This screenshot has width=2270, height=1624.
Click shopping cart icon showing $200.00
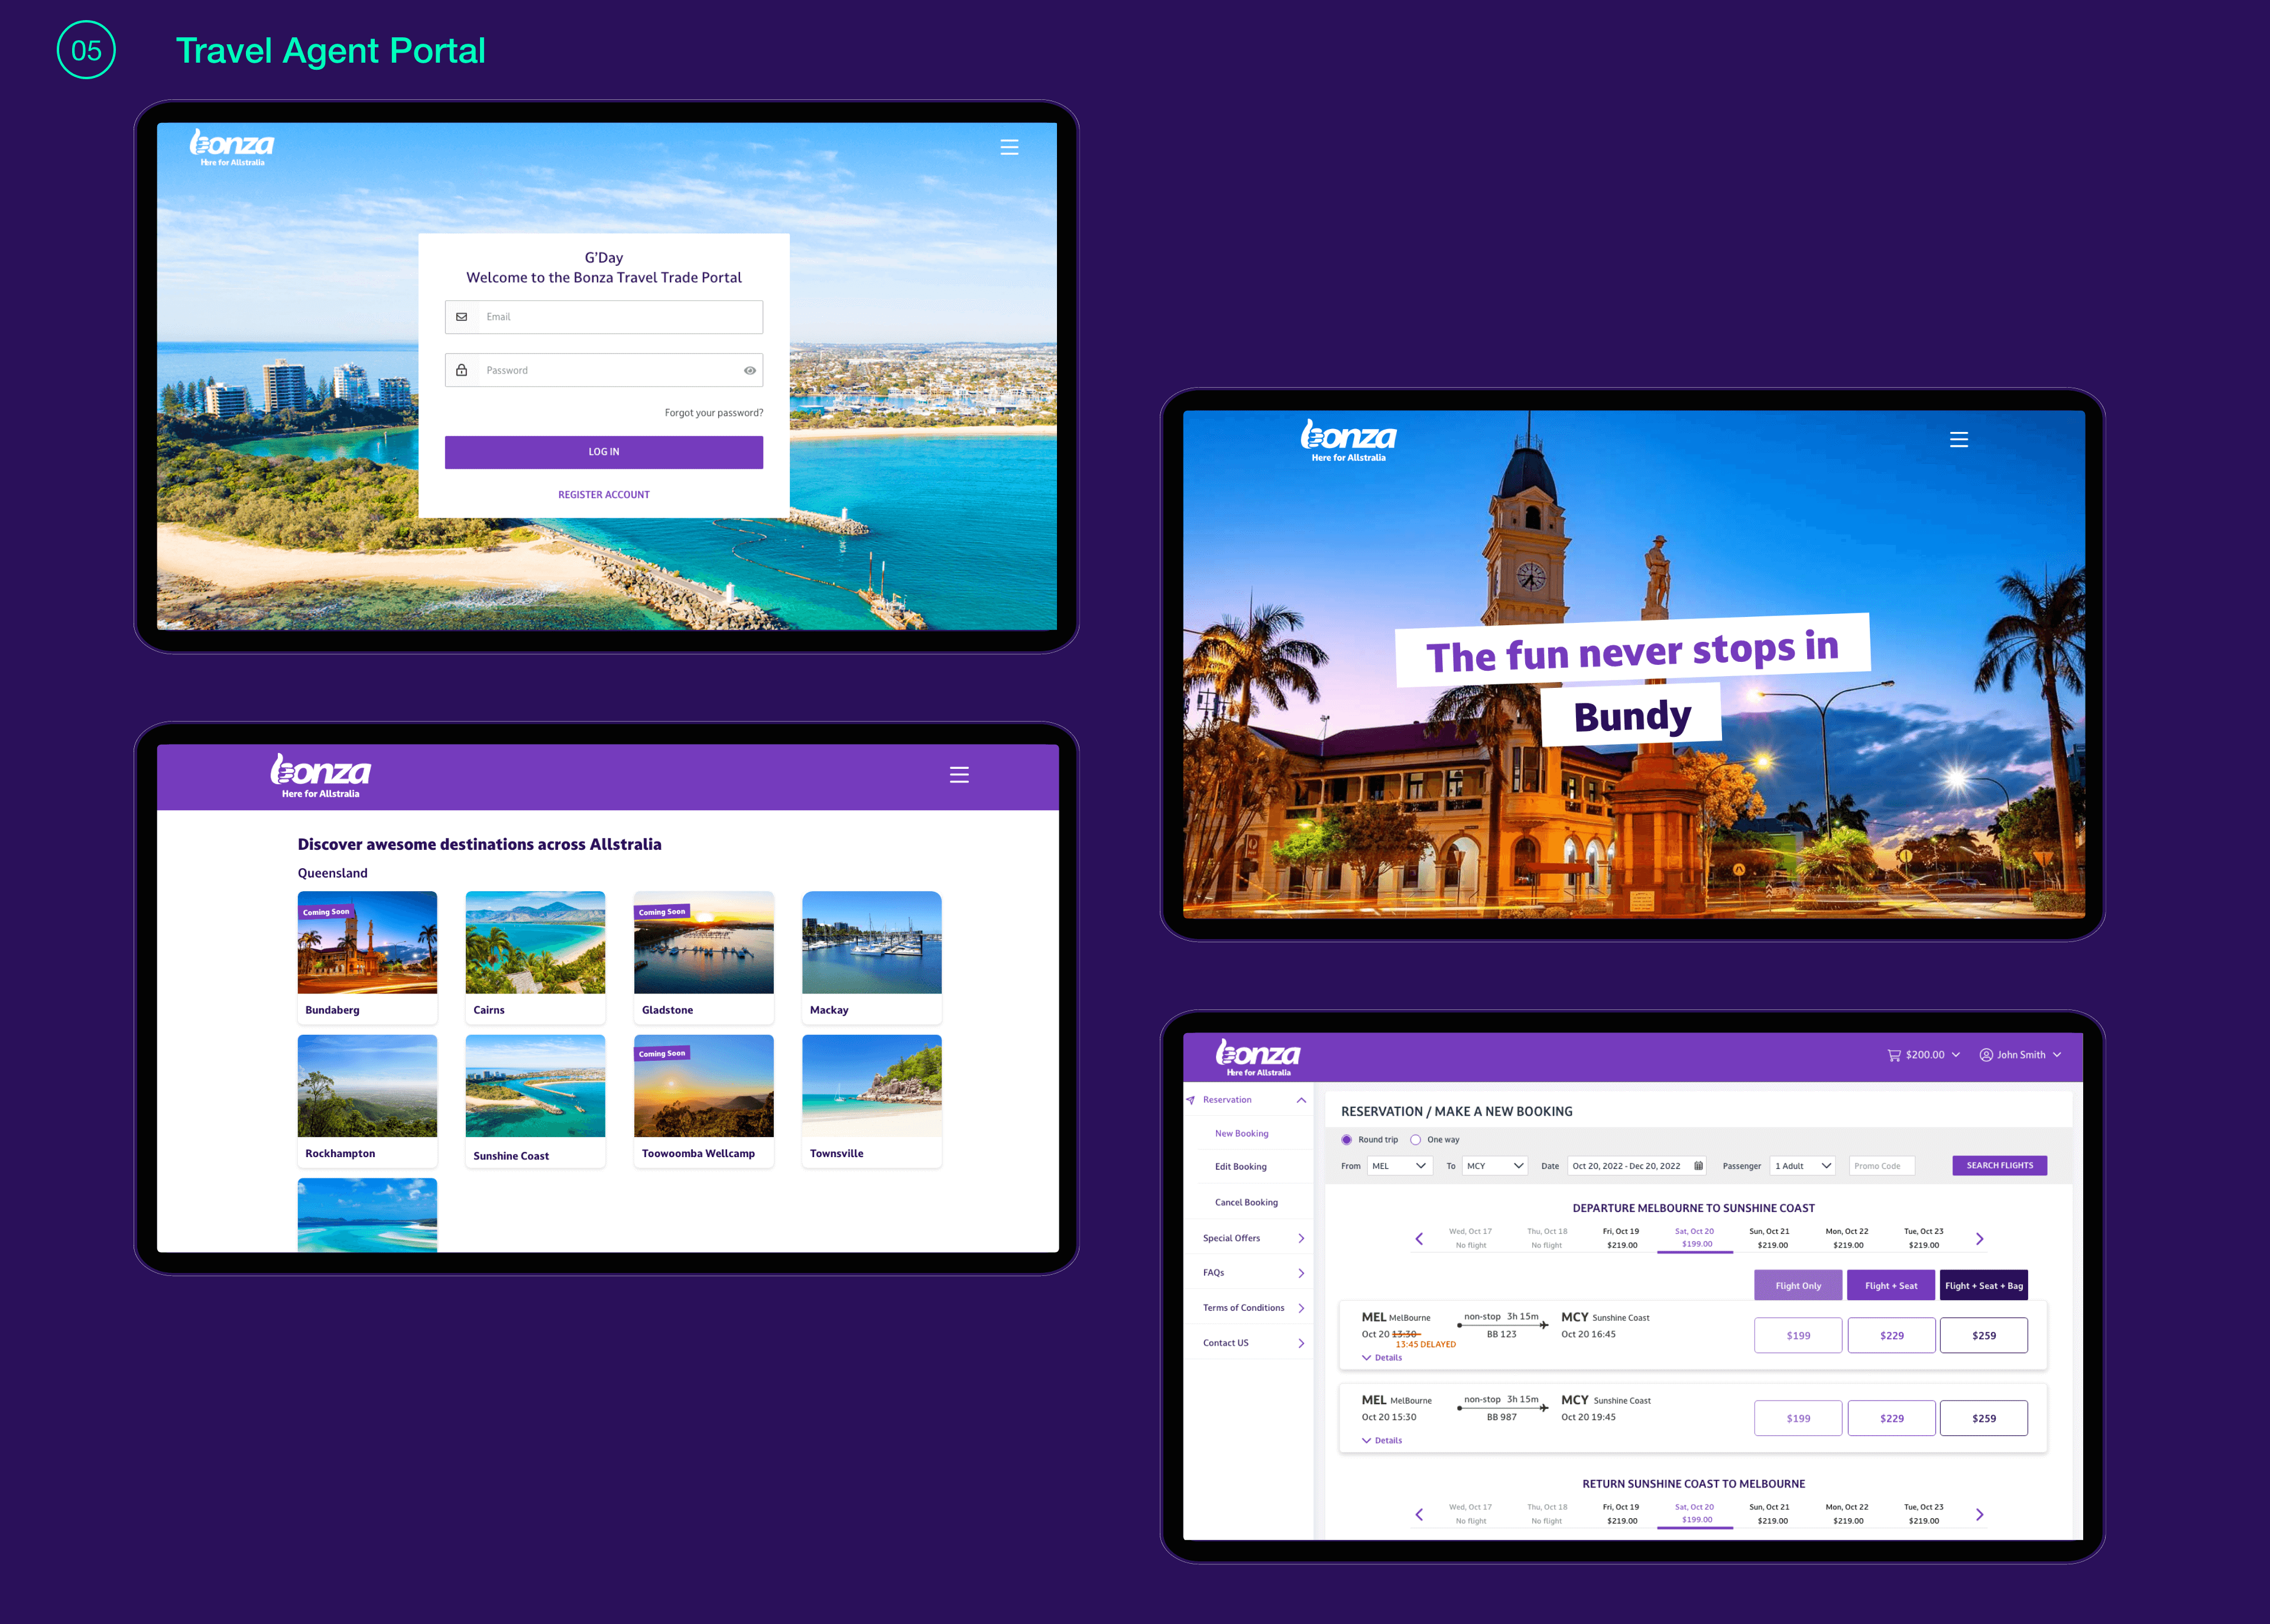pos(1893,1055)
